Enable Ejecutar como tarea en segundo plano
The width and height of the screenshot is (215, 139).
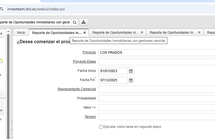(x=101, y=127)
